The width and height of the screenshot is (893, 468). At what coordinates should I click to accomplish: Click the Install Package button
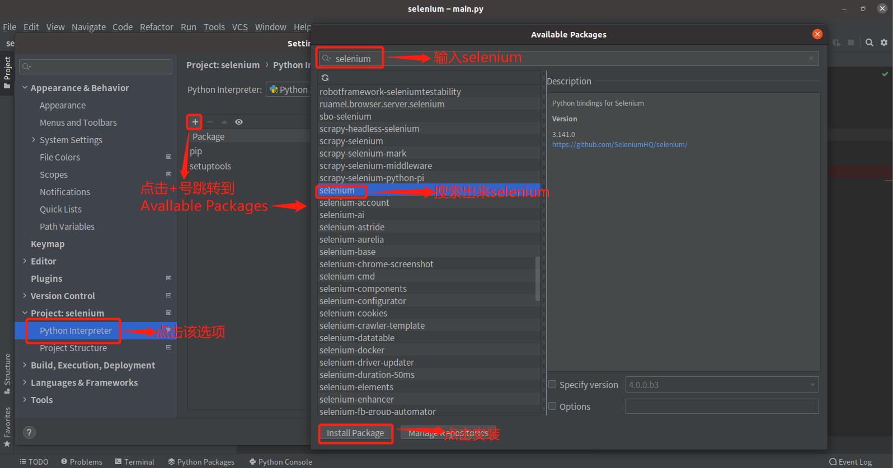coord(355,433)
